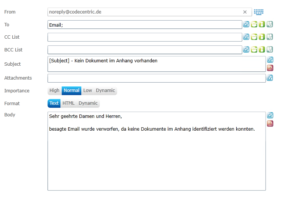Click single user icon in CC List row
This screenshot has width=288, height=199.
tap(262, 37)
